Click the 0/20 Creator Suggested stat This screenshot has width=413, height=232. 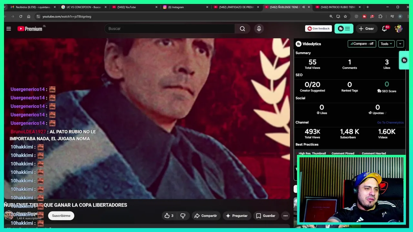(x=312, y=87)
